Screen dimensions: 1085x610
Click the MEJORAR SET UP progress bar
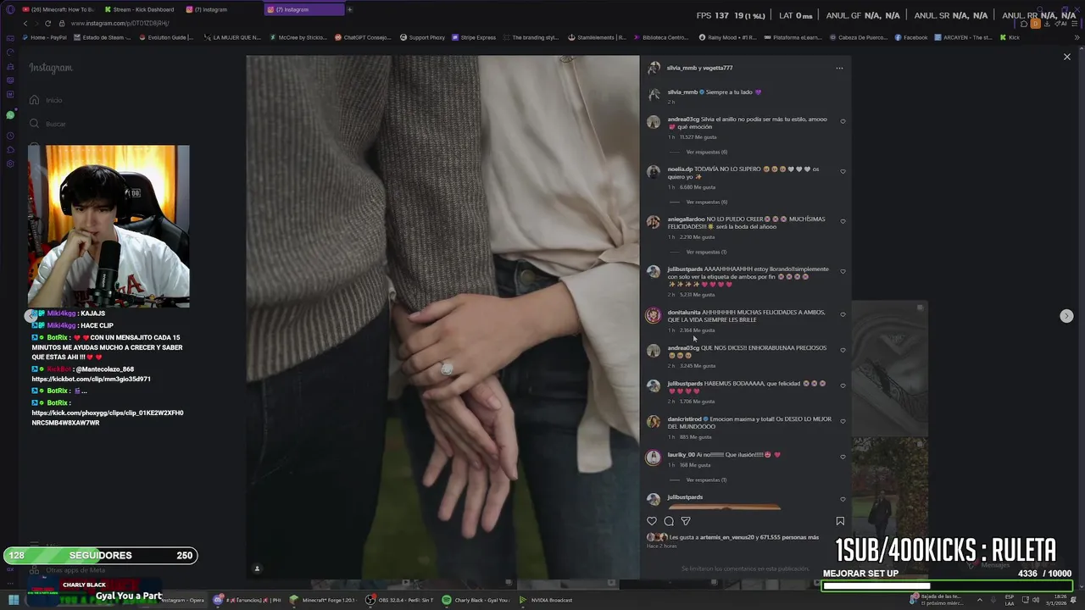pos(947,585)
